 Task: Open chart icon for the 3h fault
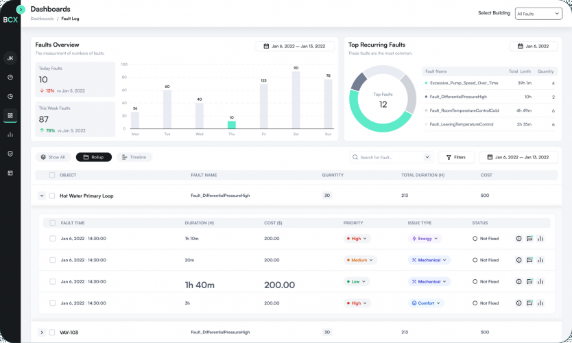[x=540, y=303]
